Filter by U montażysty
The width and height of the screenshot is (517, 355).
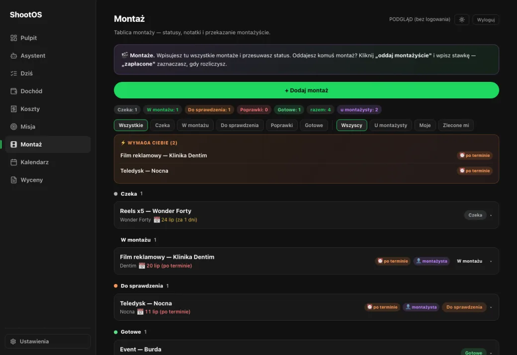click(x=390, y=125)
